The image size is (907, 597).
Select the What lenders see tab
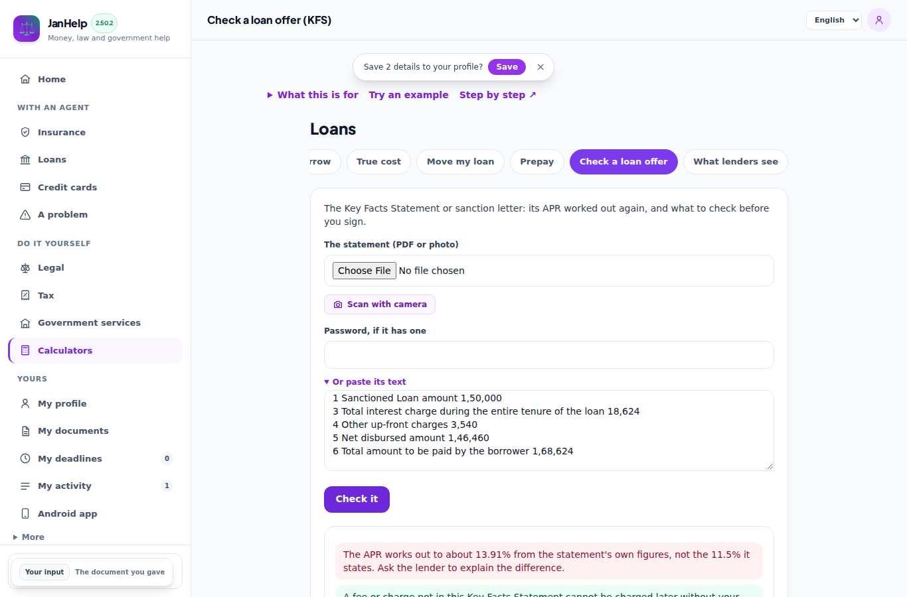[735, 161]
